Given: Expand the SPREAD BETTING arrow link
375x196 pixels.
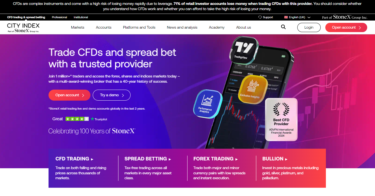Looking at the screenshot, I should (x=148, y=159).
